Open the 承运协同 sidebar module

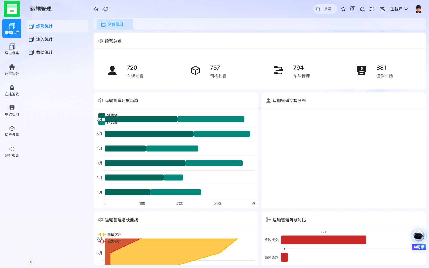tap(12, 110)
